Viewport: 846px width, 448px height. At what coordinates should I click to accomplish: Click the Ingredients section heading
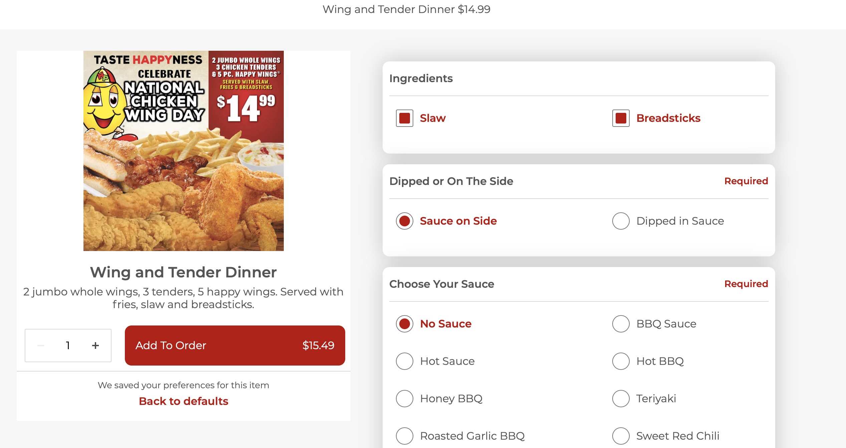coord(421,78)
